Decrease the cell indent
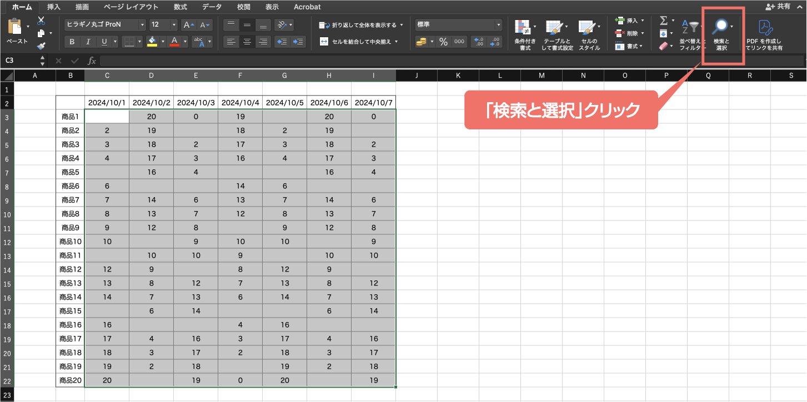The width and height of the screenshot is (807, 402). pos(283,42)
